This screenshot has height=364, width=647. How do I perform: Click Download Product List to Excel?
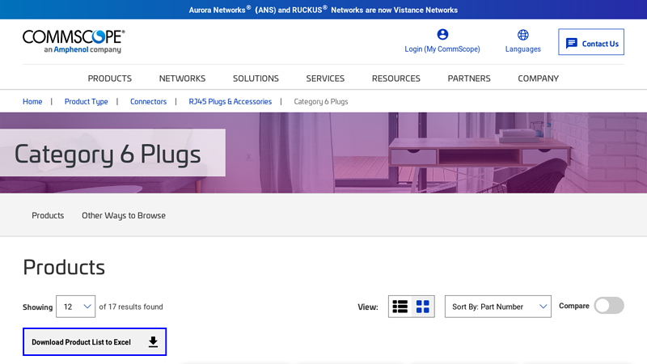[x=95, y=341]
